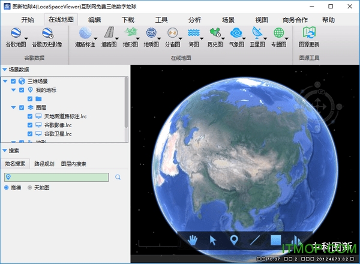
Task: Click the layers icon beside 图层
Action: pos(31,107)
